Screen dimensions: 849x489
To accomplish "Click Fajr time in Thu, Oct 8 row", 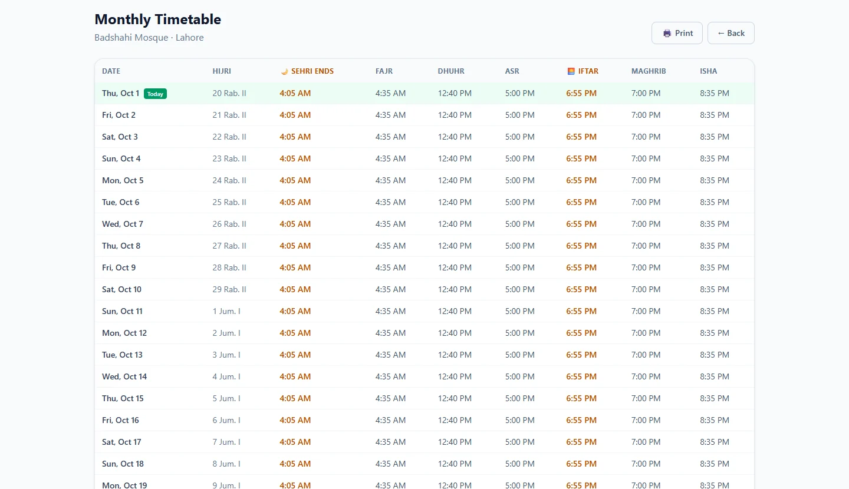I will [391, 246].
